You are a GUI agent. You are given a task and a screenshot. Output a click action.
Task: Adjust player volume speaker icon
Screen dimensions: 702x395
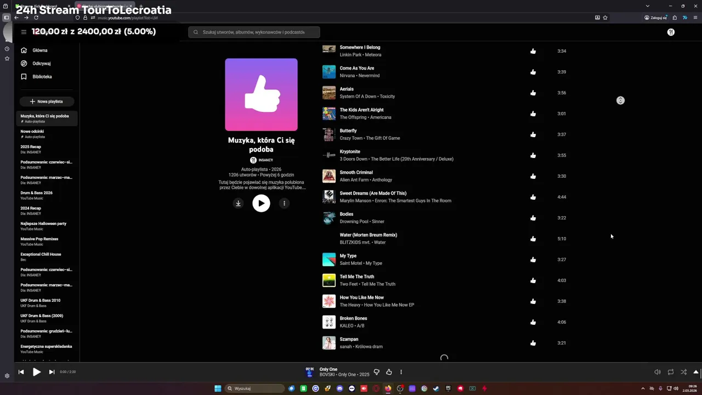click(657, 372)
